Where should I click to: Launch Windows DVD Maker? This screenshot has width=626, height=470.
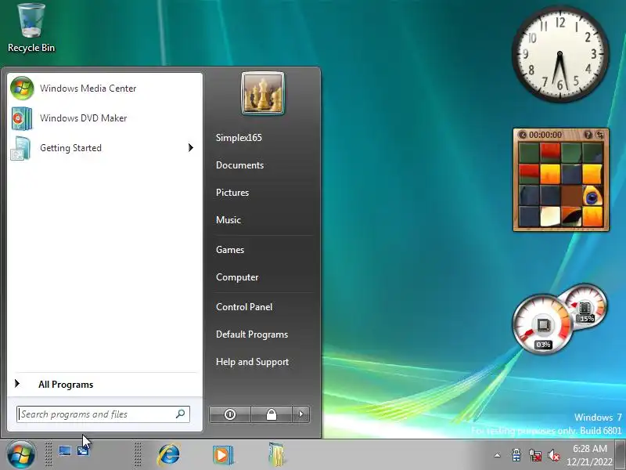click(x=104, y=118)
